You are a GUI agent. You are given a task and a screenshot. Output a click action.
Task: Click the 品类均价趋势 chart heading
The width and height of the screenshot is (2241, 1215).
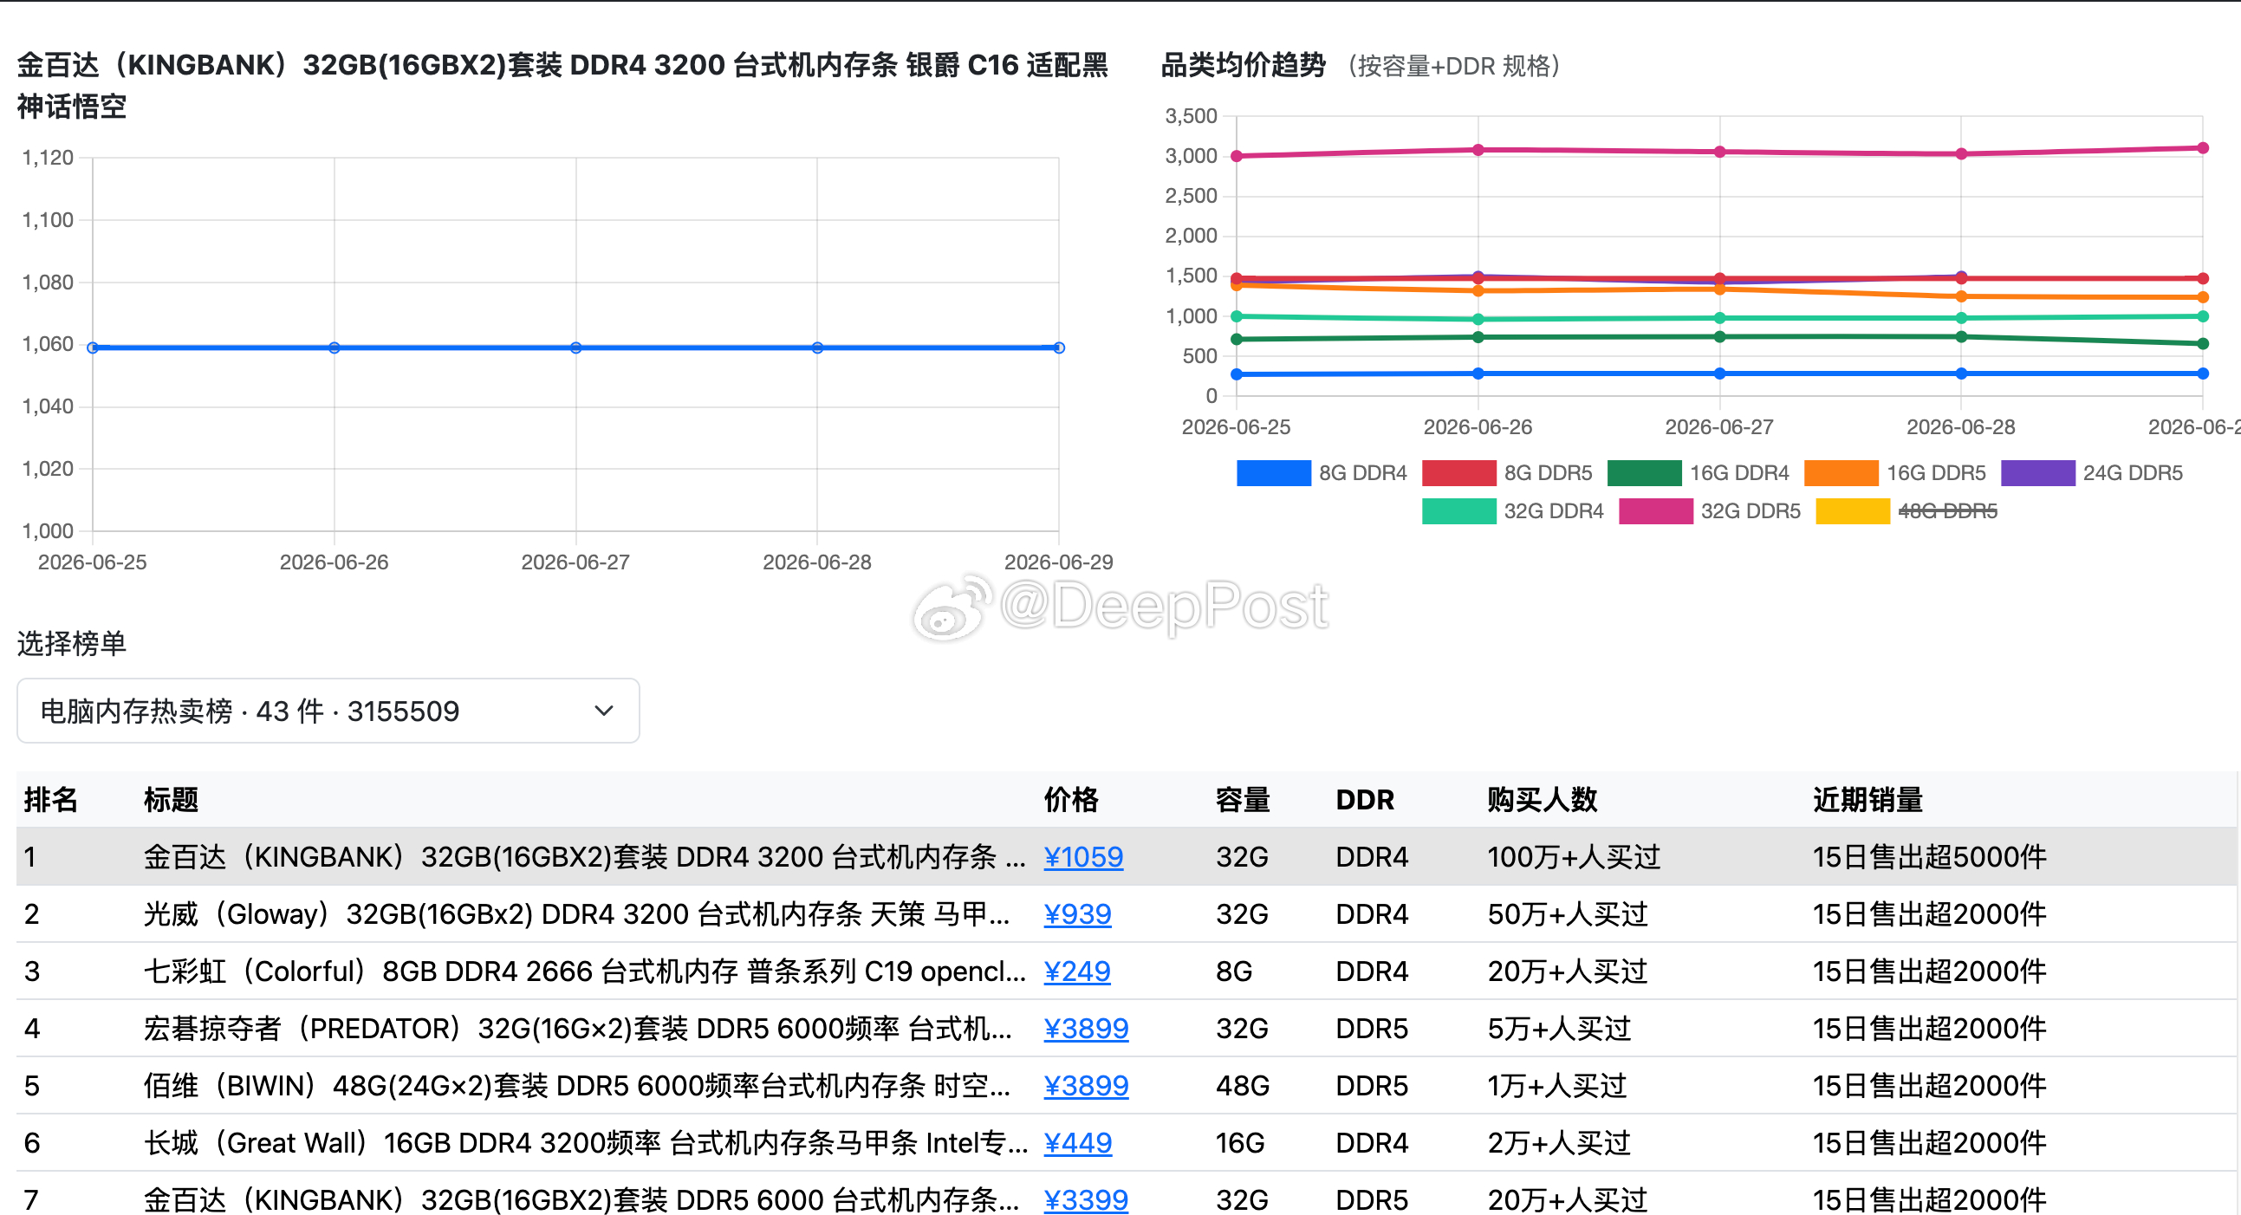click(1244, 65)
